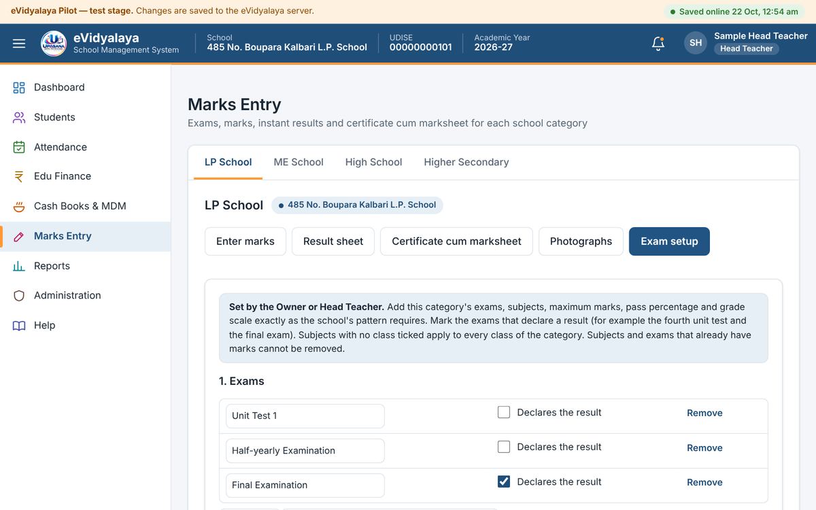Edit the Final Examination name field

click(x=305, y=486)
